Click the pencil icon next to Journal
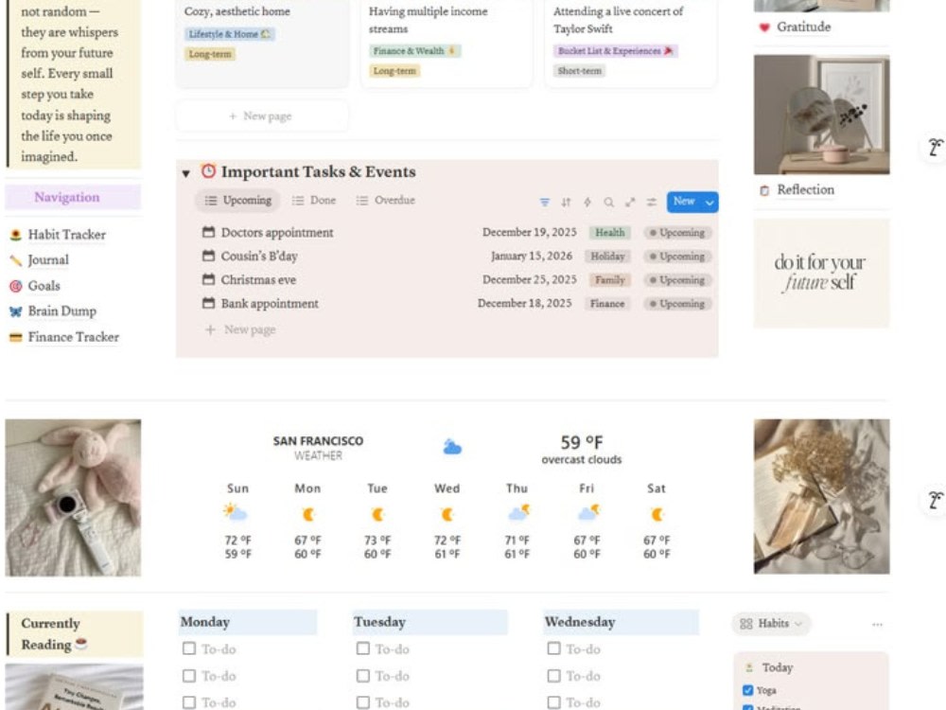This screenshot has height=710, width=946. coord(16,260)
